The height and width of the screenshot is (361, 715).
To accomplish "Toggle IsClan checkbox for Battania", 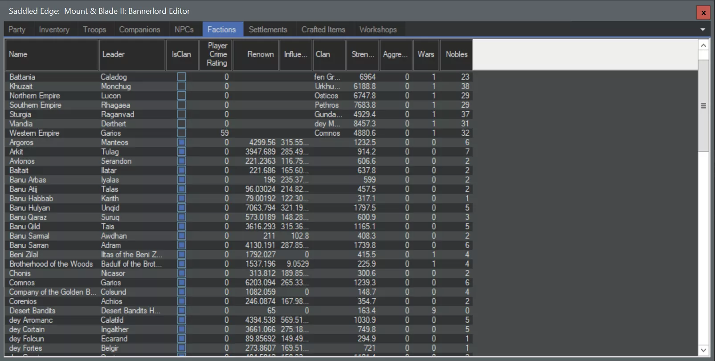I will (181, 77).
